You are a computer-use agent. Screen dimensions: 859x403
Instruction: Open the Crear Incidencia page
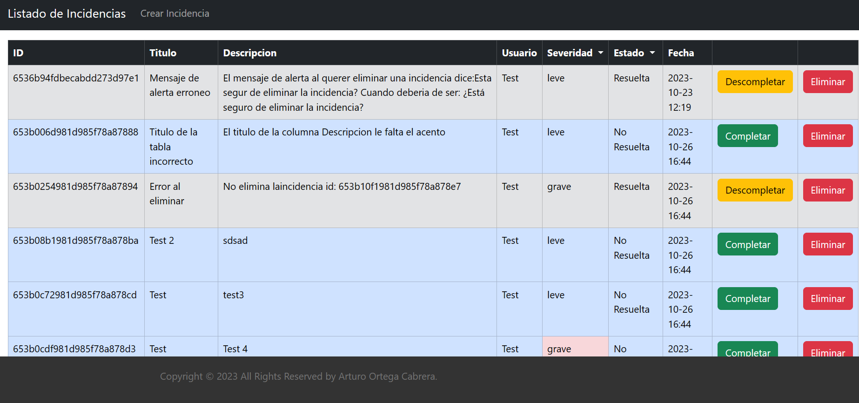174,13
